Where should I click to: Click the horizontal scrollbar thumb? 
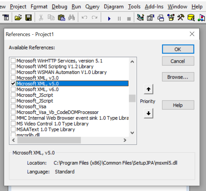point(49,140)
